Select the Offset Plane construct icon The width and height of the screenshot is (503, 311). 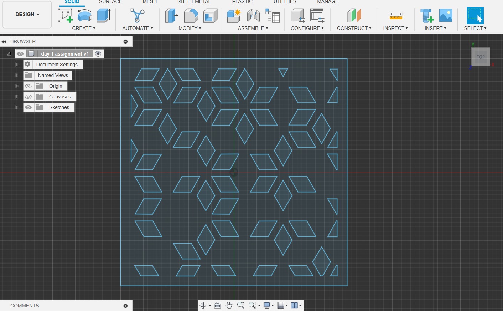point(354,16)
